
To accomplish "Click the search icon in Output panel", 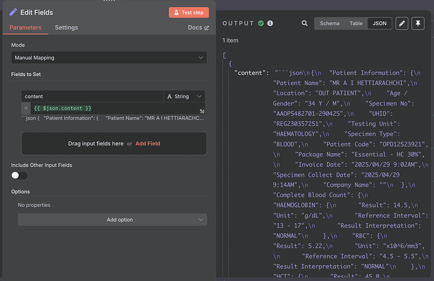I will tap(304, 23).
